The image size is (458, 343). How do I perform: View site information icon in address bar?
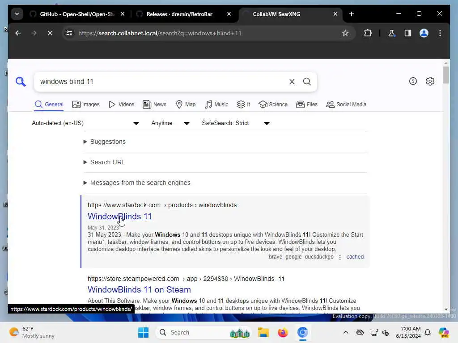tap(69, 33)
